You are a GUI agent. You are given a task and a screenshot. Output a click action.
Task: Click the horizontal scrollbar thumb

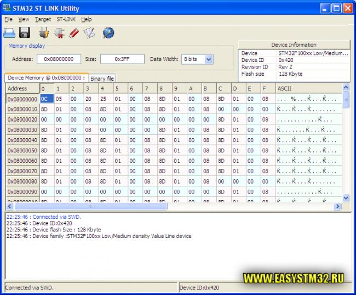coord(91,206)
